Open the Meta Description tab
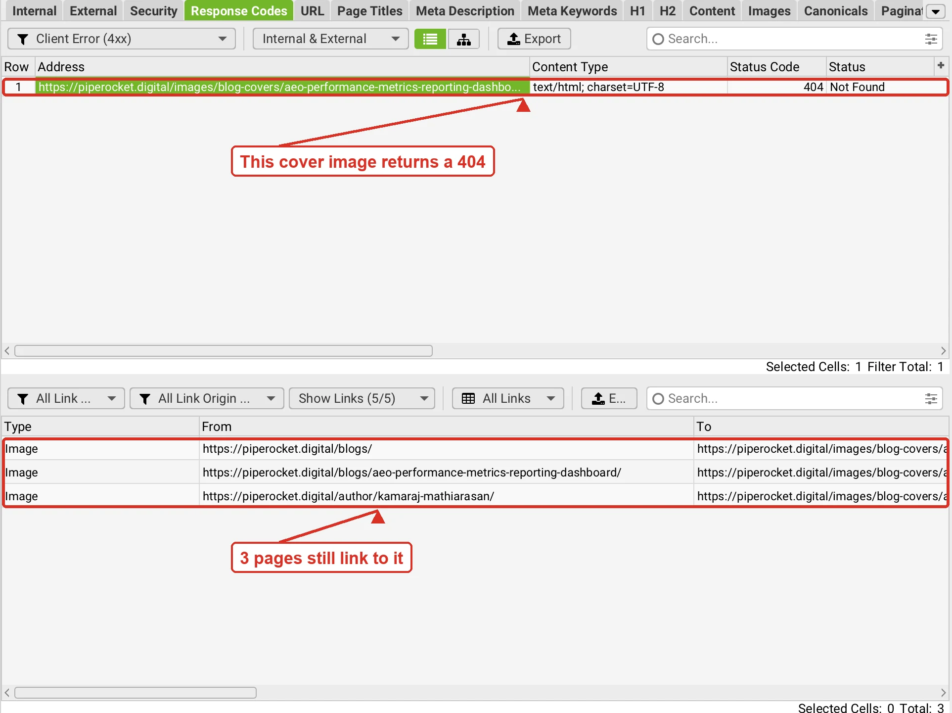 pos(465,11)
